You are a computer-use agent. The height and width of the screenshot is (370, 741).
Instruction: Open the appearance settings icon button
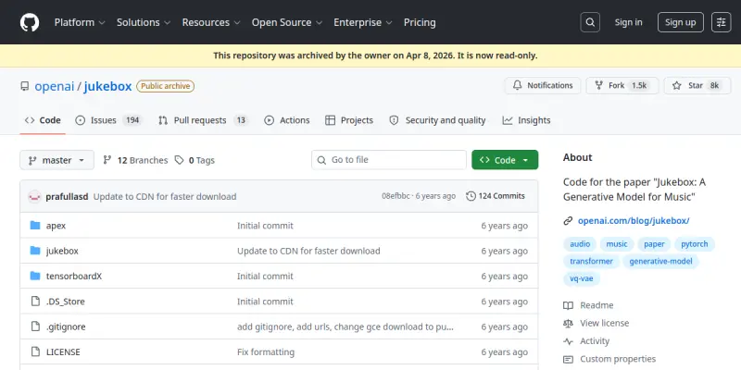pos(722,22)
